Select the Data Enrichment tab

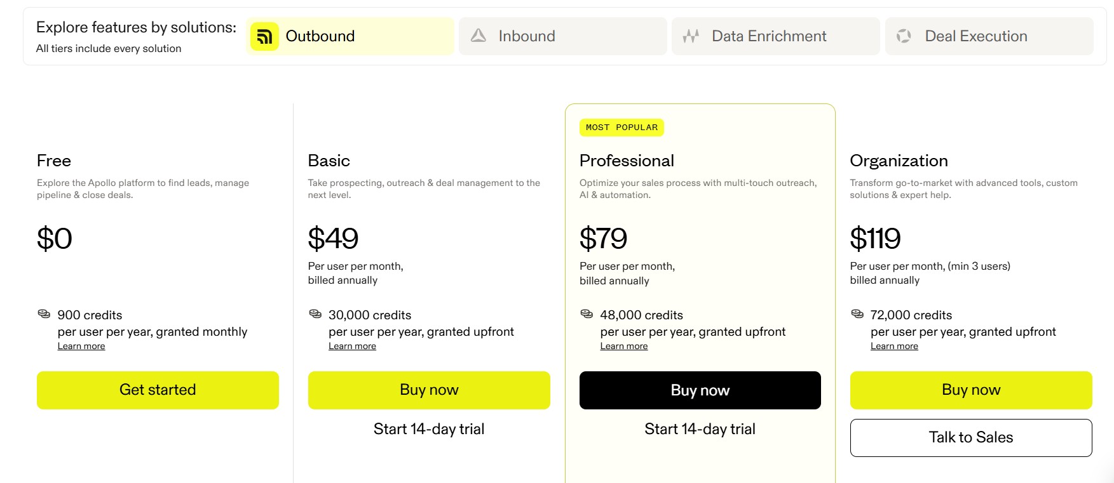775,36
